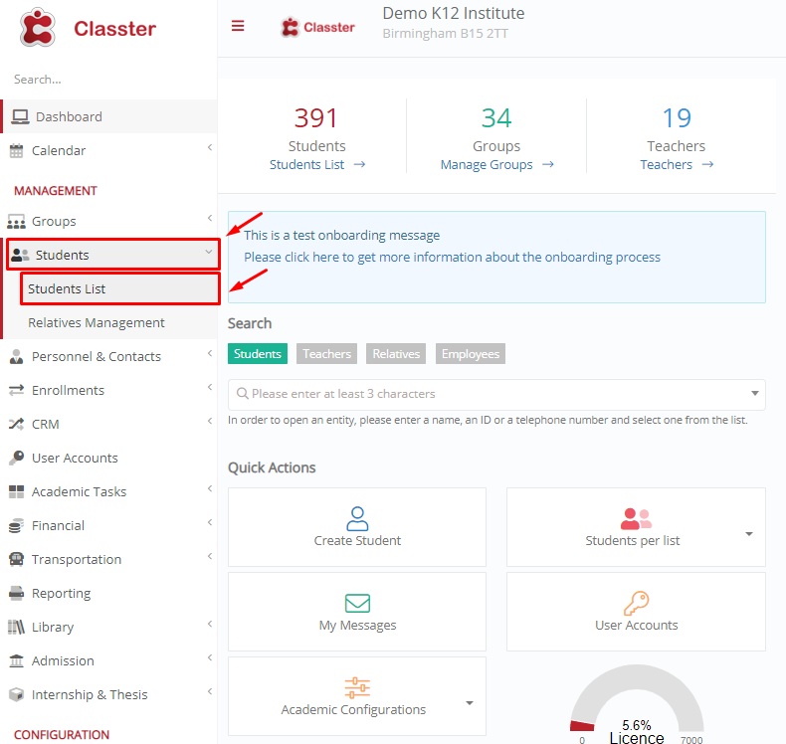The image size is (786, 744).
Task: Select the Teachers search filter tab
Action: pos(326,354)
